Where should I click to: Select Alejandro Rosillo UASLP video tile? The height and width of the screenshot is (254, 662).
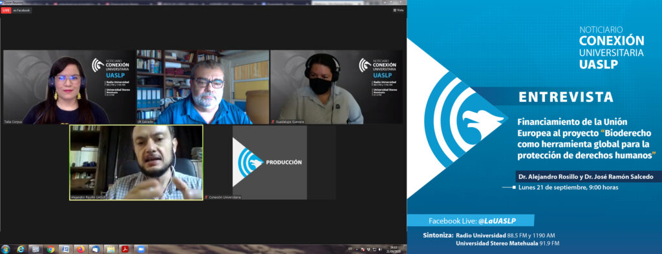point(136,162)
